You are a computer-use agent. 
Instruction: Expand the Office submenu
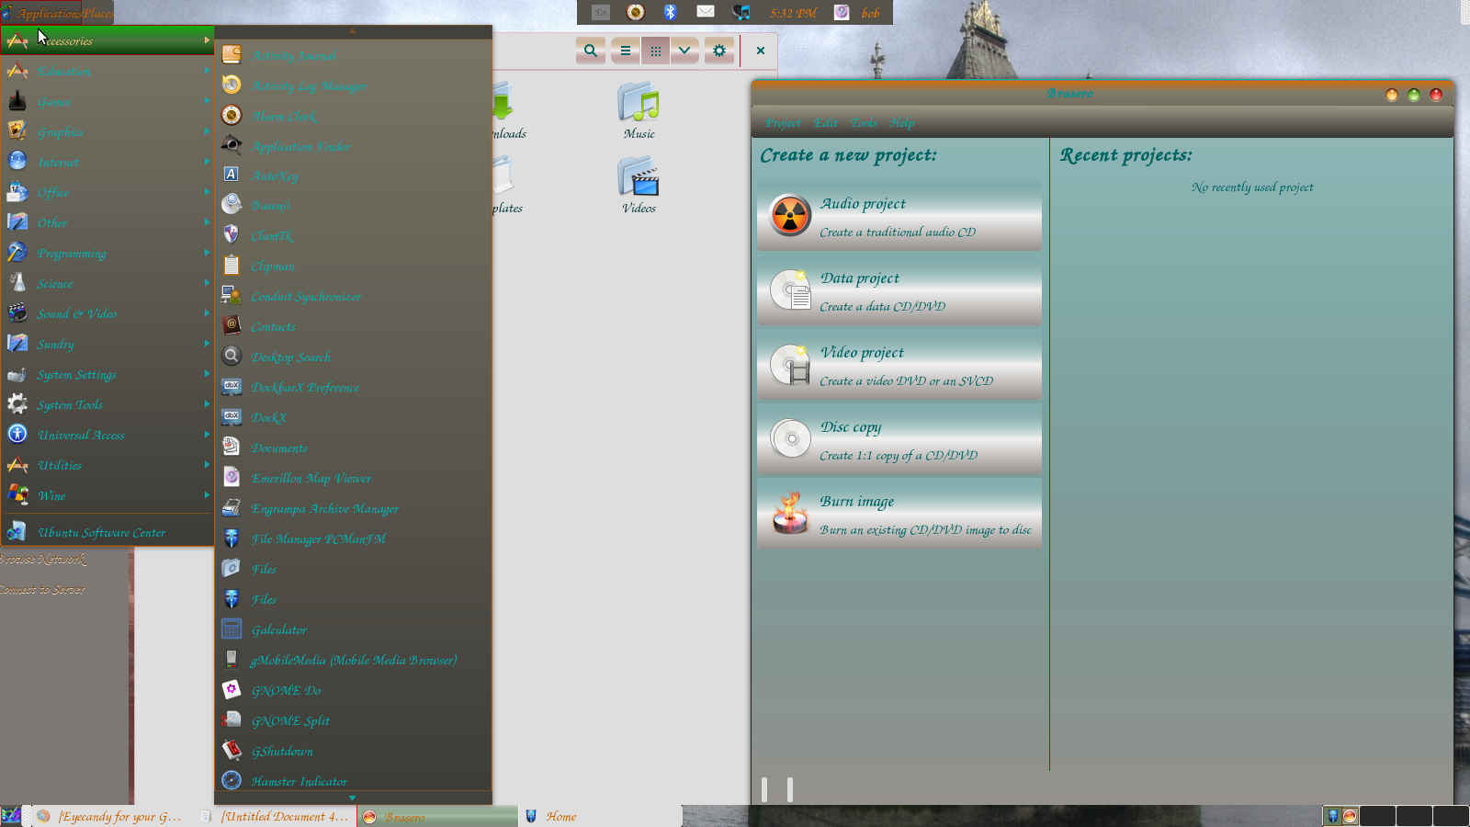coord(107,192)
